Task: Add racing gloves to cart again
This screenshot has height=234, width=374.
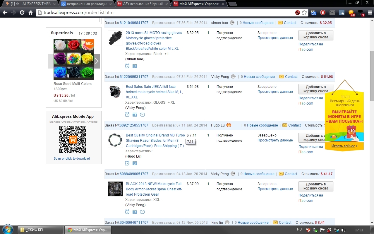Action: tap(316, 35)
